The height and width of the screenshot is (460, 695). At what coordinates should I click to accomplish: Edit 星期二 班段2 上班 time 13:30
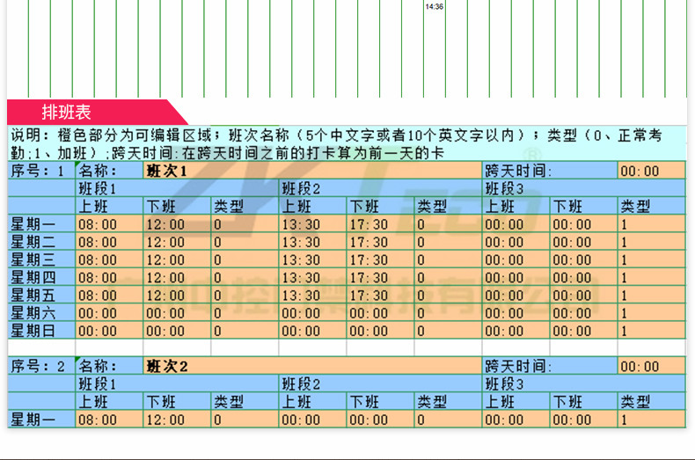pos(301,242)
